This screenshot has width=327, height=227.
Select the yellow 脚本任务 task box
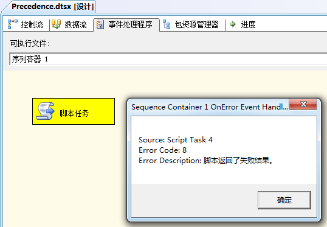[x=74, y=111]
